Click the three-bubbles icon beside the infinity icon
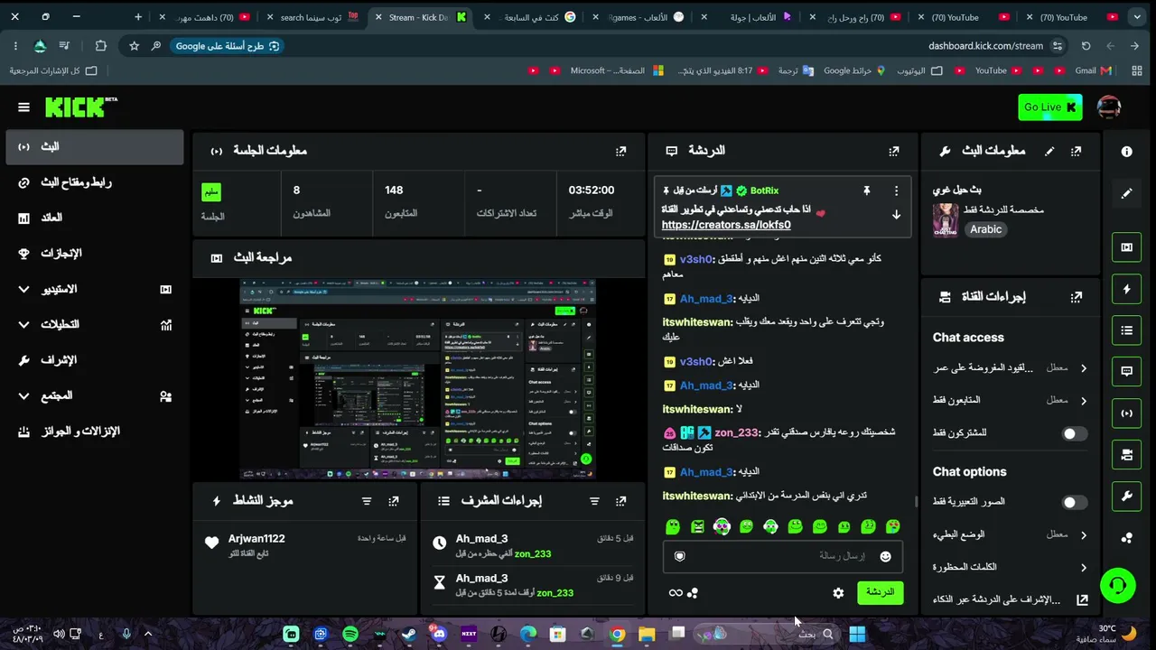The height and width of the screenshot is (650, 1156). 693,593
